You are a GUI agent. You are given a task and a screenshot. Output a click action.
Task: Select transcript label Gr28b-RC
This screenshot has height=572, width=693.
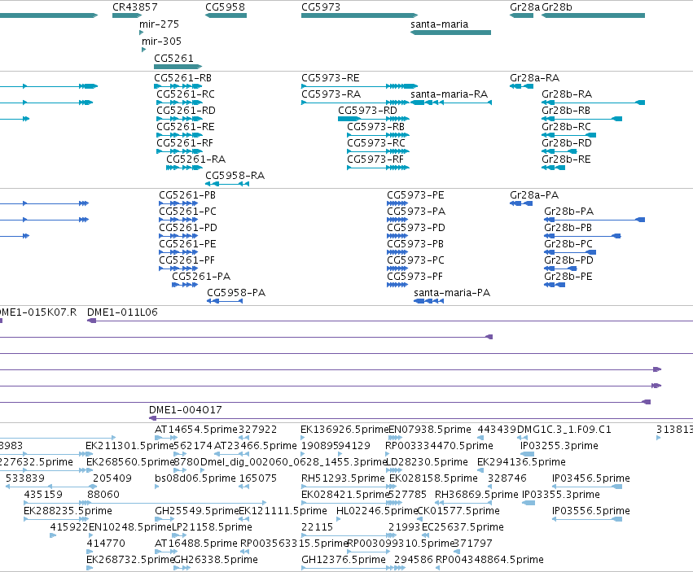(566, 127)
